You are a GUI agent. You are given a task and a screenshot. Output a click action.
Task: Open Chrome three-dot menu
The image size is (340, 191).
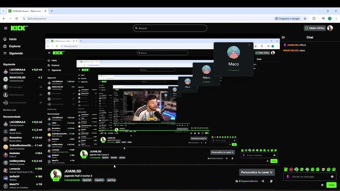coord(336,19)
